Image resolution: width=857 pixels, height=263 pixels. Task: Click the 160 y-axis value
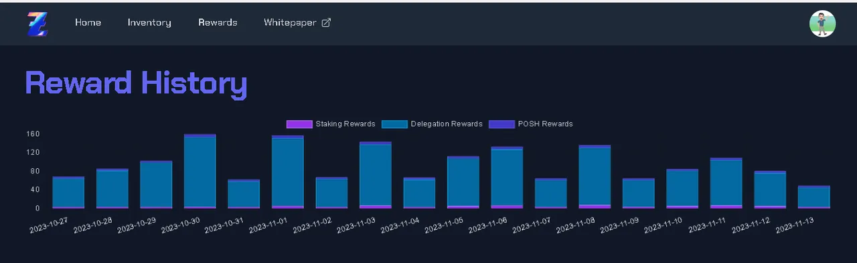click(x=33, y=134)
